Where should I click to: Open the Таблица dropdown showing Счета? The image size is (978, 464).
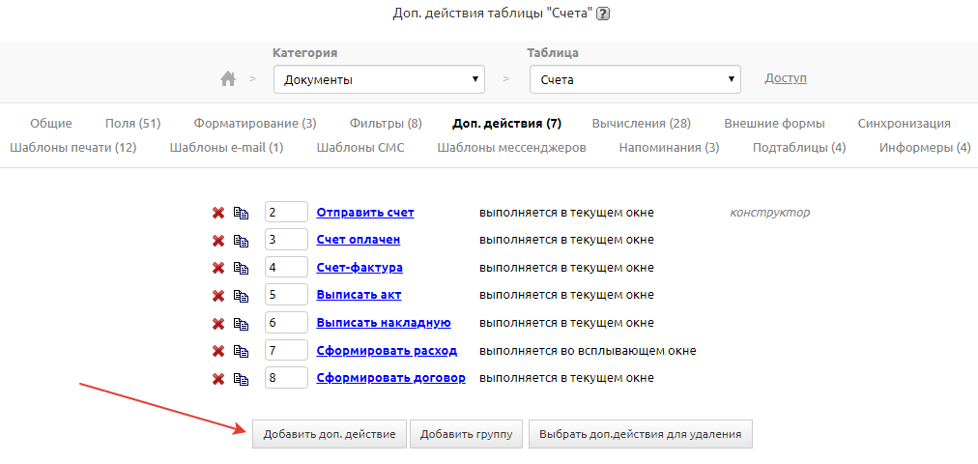635,79
